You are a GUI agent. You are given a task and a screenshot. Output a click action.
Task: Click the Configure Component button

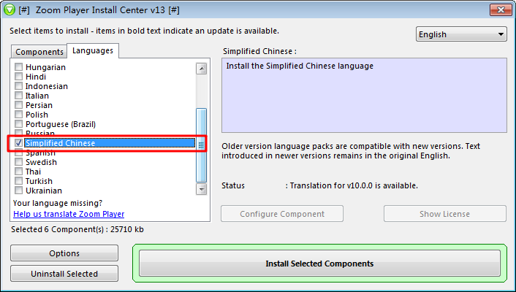tap(282, 214)
